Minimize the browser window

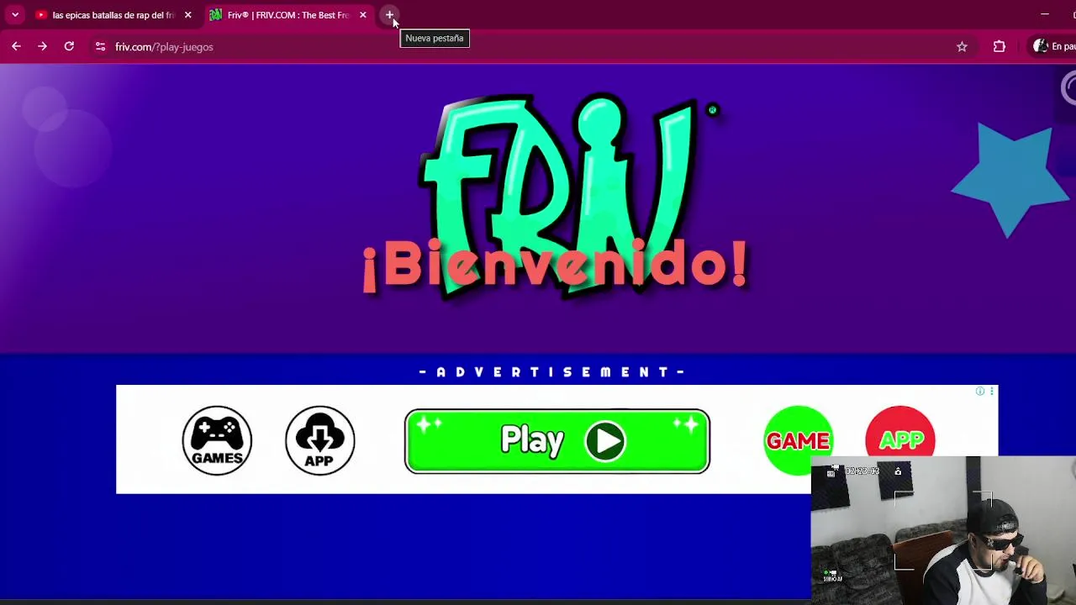click(1045, 15)
